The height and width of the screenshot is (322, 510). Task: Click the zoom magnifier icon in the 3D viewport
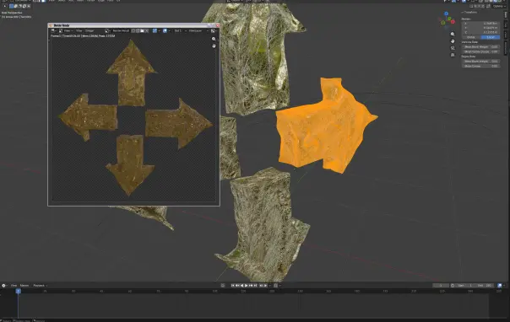click(453, 34)
